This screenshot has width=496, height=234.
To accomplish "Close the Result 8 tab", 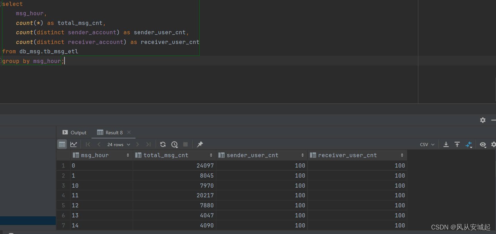I will (129, 132).
